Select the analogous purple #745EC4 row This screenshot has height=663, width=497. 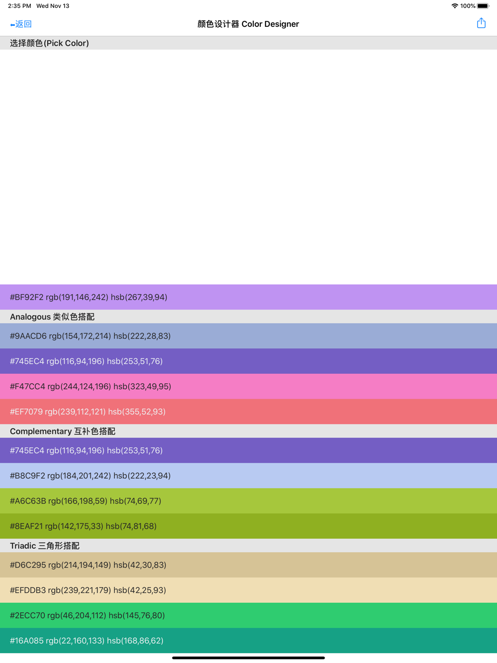pos(248,361)
